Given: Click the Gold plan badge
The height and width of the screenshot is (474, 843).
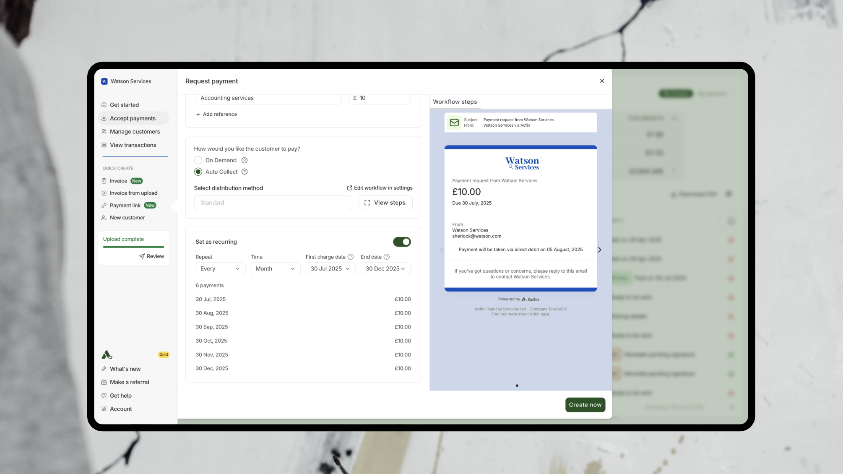Looking at the screenshot, I should 164,354.
